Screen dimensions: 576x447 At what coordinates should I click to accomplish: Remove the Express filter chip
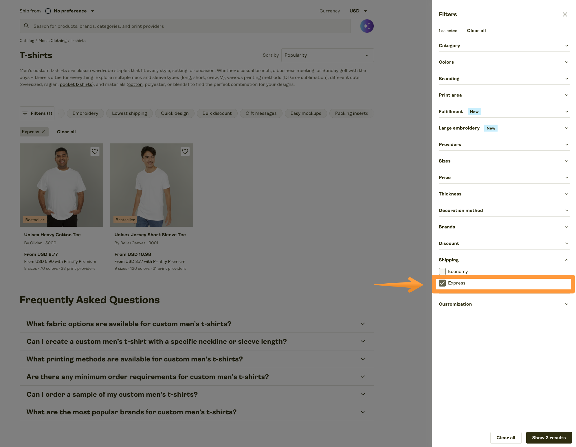point(43,132)
